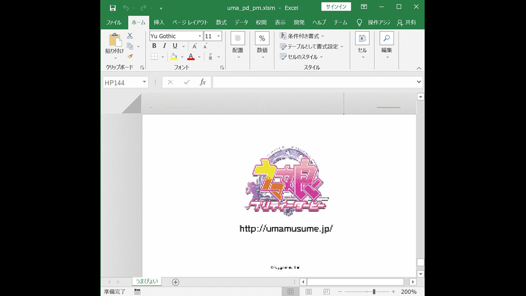Apply yellow fill color bucket

coord(174,56)
